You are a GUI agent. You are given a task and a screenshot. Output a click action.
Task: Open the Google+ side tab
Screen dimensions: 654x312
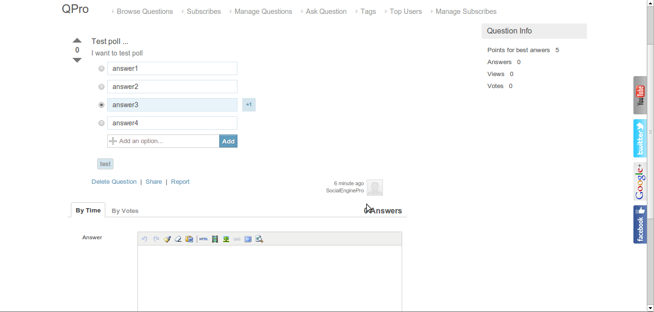click(640, 181)
